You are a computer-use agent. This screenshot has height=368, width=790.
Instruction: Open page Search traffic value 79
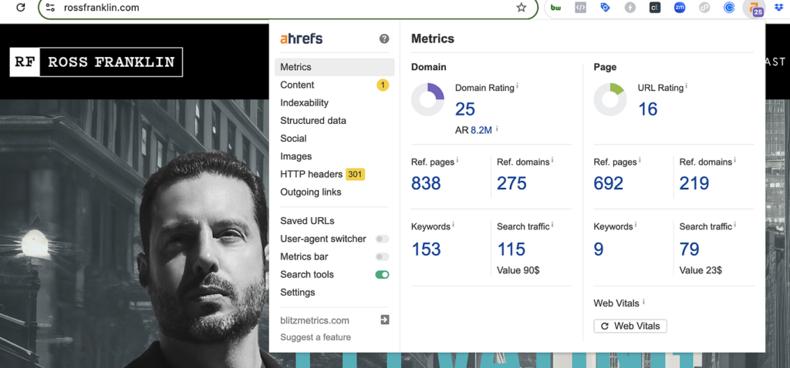point(689,249)
